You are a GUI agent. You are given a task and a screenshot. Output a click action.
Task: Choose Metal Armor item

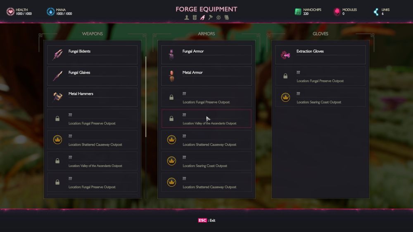(206, 76)
